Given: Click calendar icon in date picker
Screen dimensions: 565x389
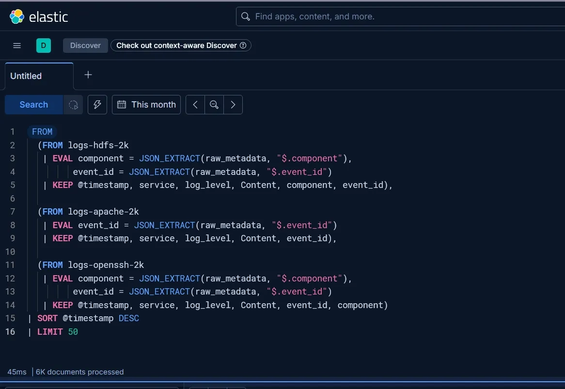Looking at the screenshot, I should coord(122,105).
